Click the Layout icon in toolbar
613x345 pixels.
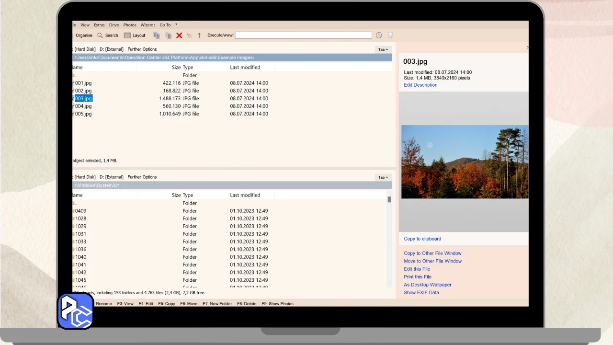(127, 35)
